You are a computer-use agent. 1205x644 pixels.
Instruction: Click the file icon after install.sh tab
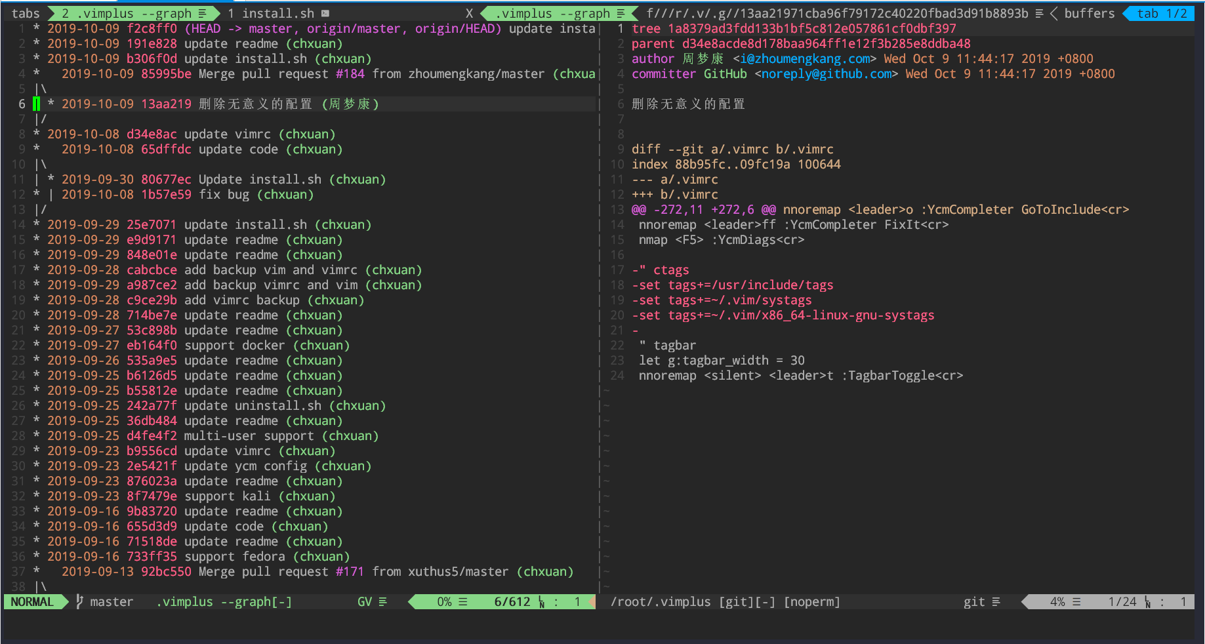(325, 14)
